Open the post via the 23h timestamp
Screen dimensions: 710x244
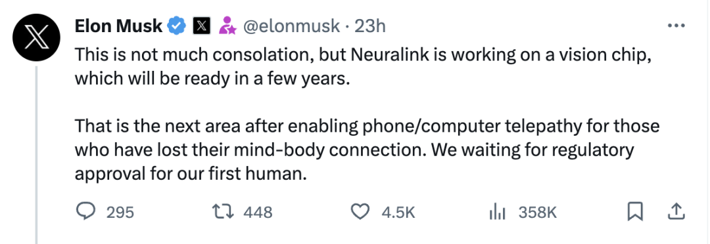tap(370, 27)
